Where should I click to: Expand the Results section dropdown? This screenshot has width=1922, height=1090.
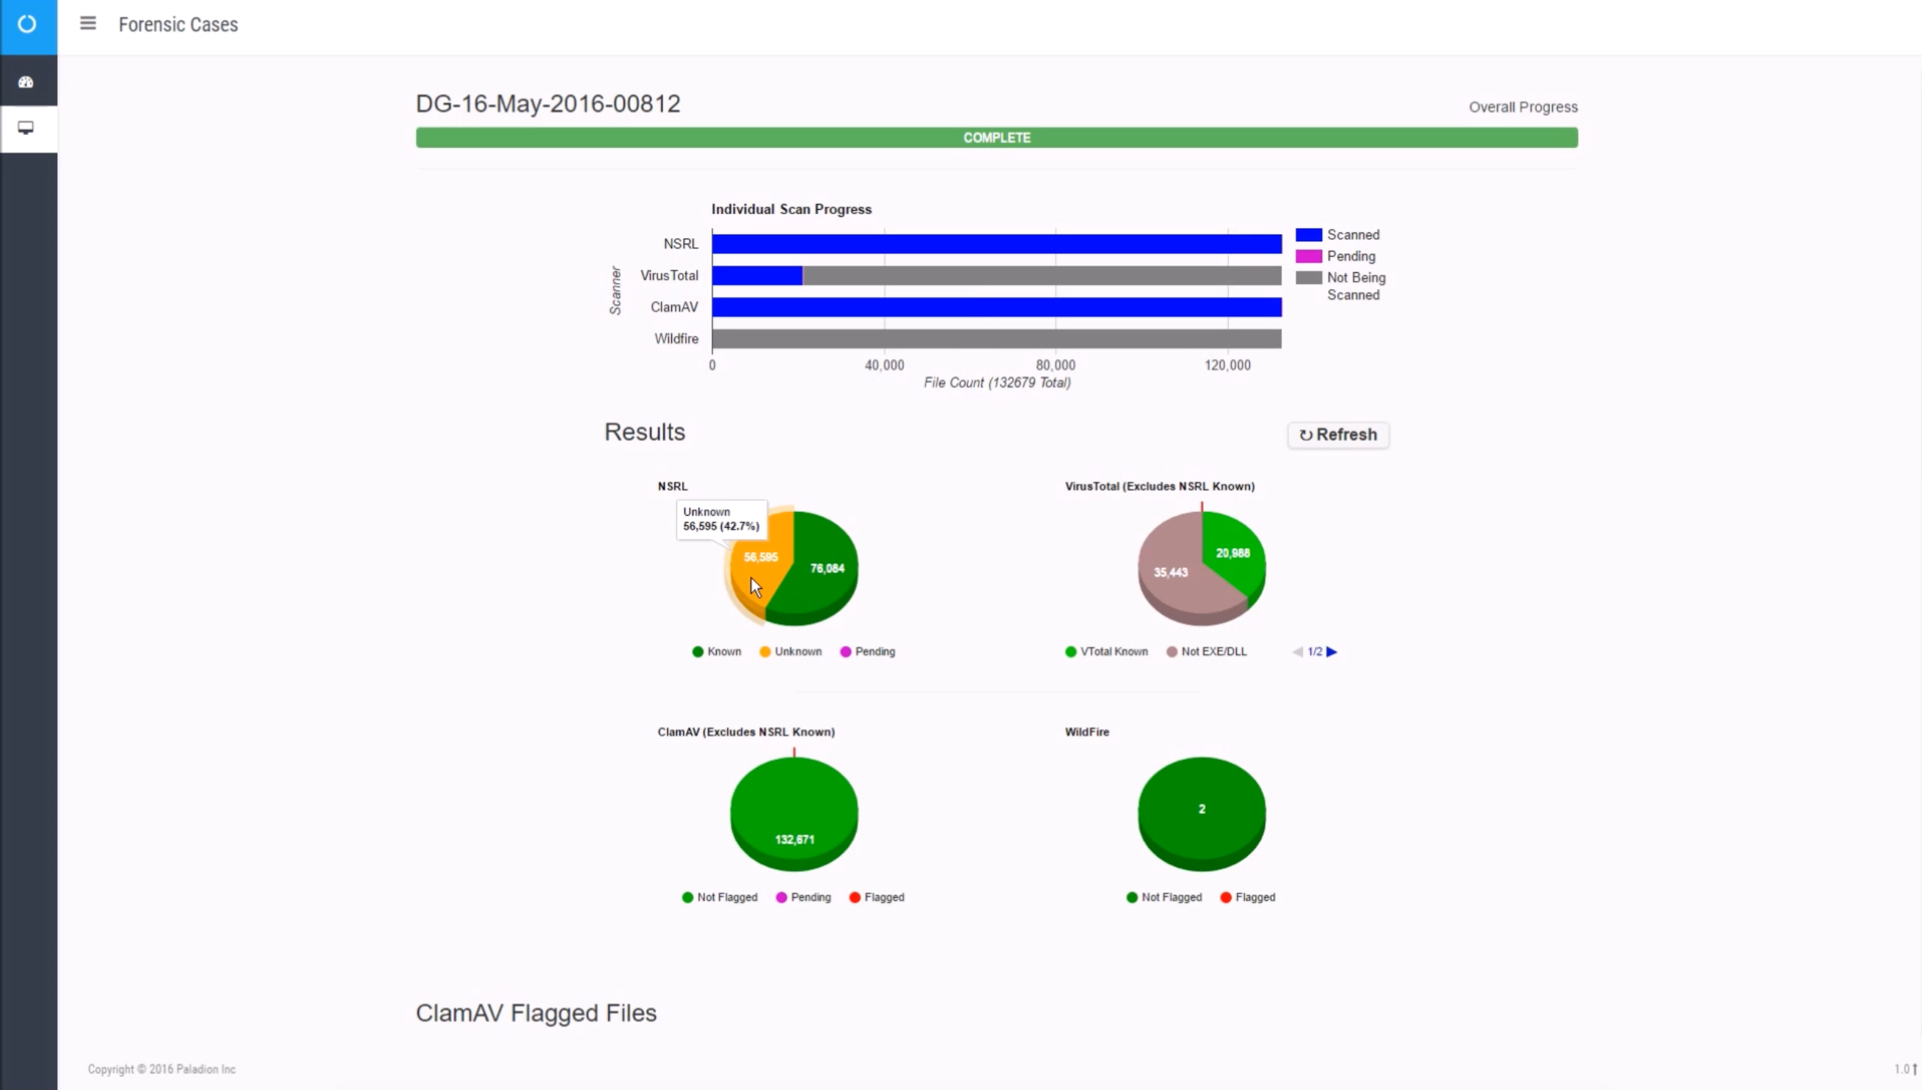(647, 431)
